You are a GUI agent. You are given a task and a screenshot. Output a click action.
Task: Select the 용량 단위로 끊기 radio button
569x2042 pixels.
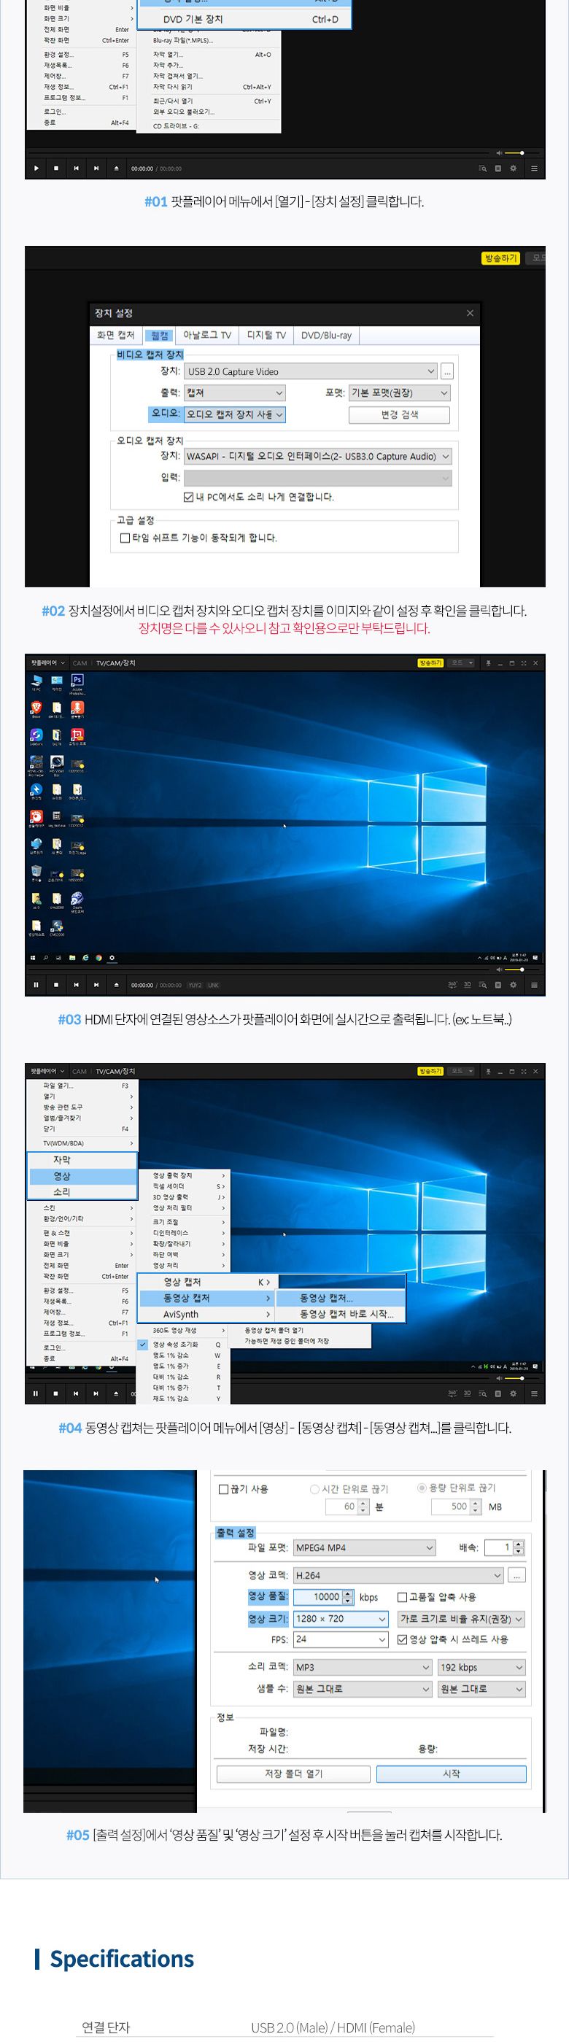click(x=422, y=1488)
